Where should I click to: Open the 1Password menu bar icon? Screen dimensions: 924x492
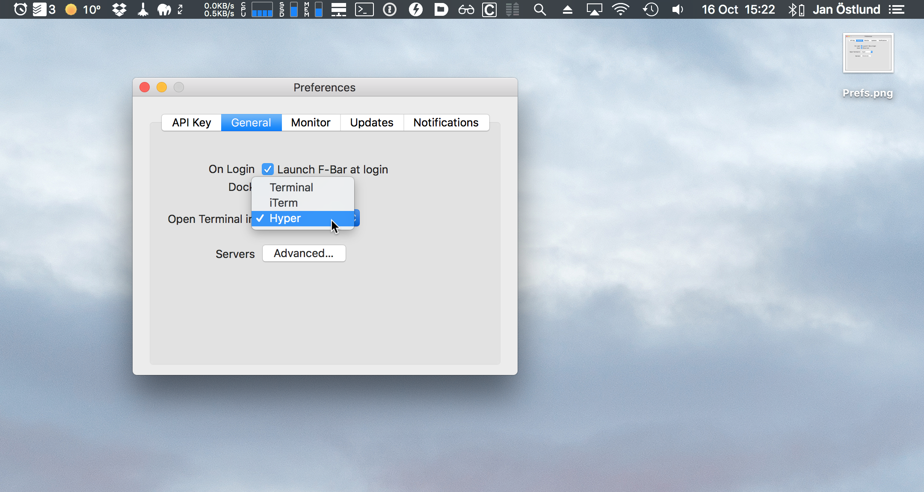[x=389, y=9]
